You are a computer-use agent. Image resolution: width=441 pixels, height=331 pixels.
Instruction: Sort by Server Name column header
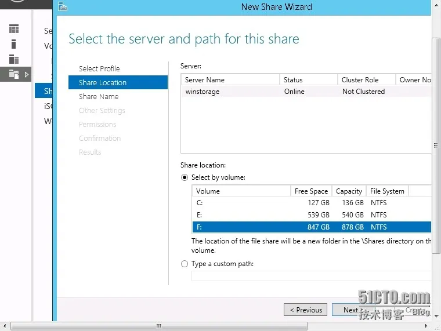tap(230, 80)
